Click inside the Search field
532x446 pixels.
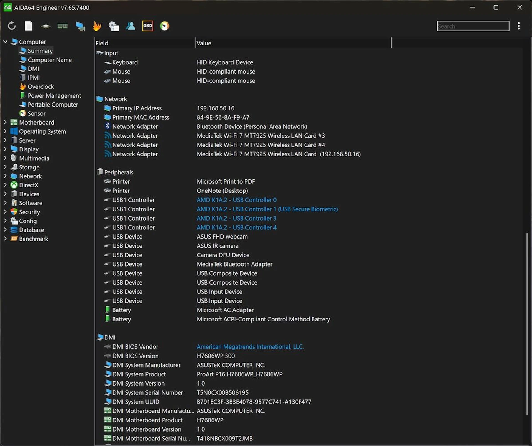(x=473, y=26)
